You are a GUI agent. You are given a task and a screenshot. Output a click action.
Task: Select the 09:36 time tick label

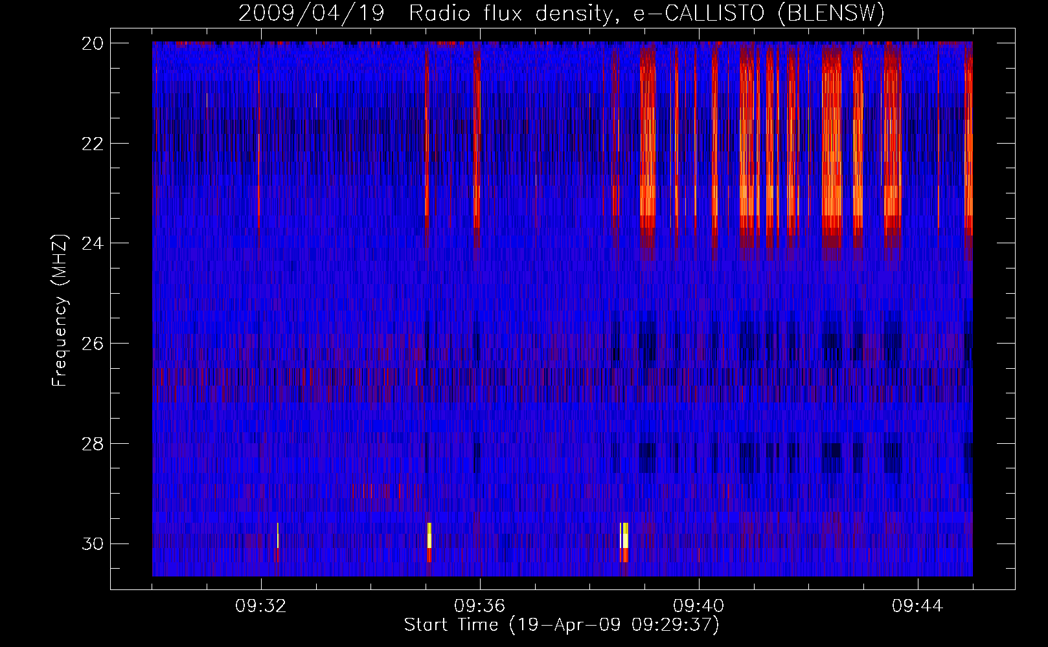(480, 606)
